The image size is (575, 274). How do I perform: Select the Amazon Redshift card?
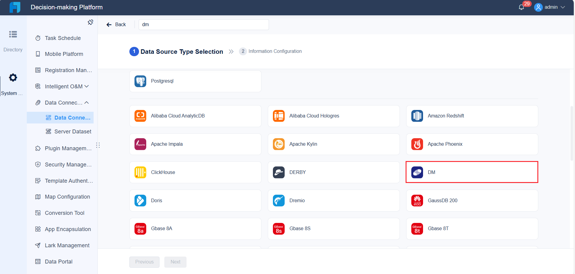coord(471,116)
